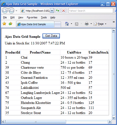Click the UnitPrice column header

74,52
